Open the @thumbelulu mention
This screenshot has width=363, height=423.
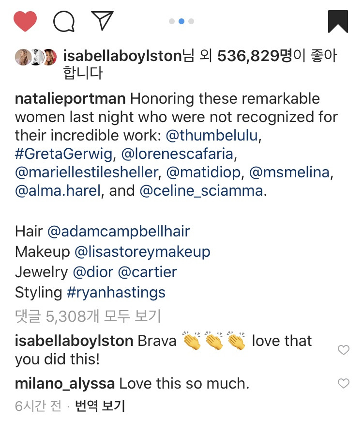212,136
